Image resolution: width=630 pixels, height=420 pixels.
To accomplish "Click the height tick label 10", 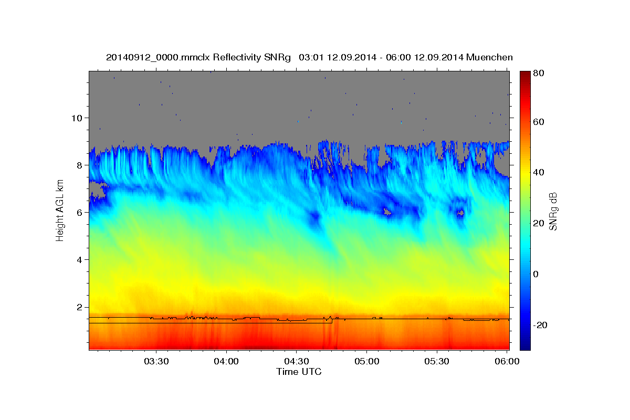I will pyautogui.click(x=78, y=118).
